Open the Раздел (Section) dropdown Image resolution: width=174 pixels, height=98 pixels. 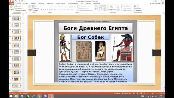point(36,10)
